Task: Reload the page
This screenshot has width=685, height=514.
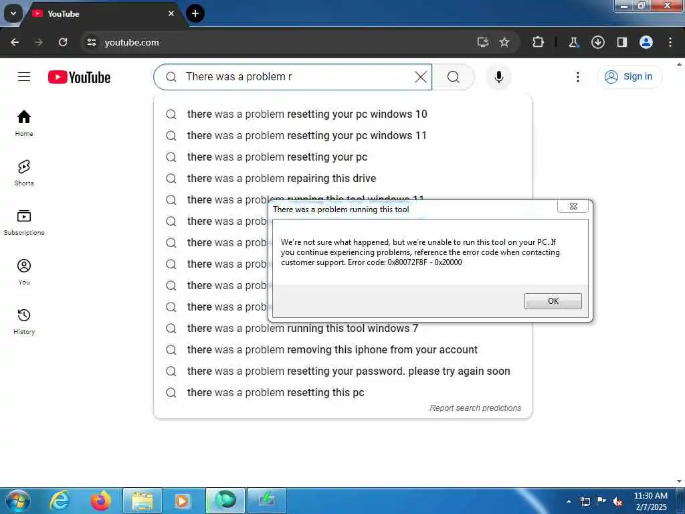Action: tap(63, 42)
